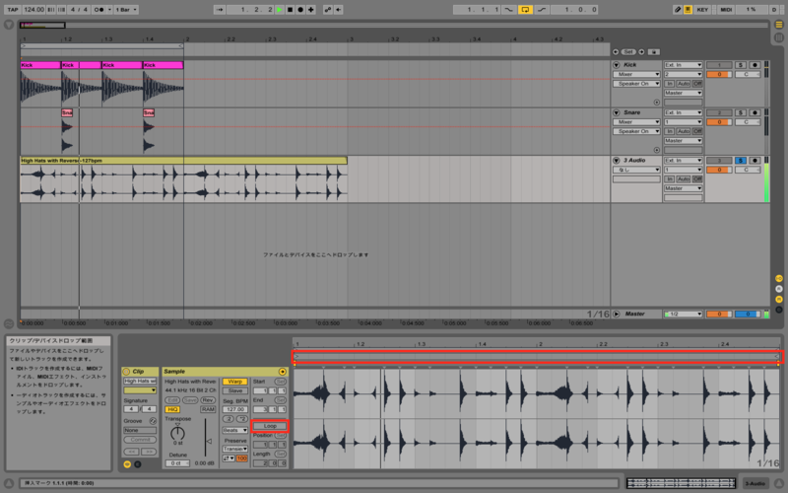Select the 124.00 tempo field
The width and height of the screenshot is (788, 493).
tap(33, 10)
